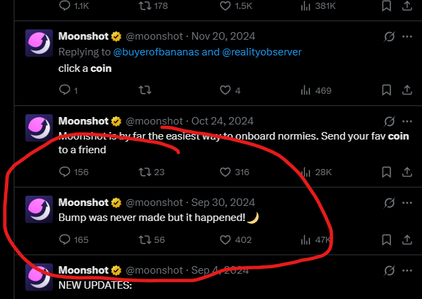Image resolution: width=422 pixels, height=299 pixels.
Task: Open more options on the Sep 30 tweet
Action: 407,203
